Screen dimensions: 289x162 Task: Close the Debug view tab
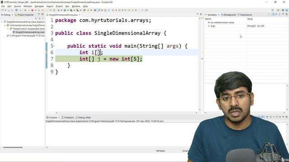tap(12, 15)
